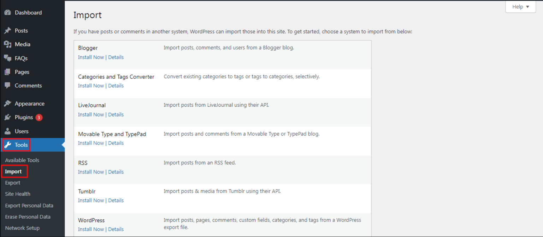543x237 pixels.
Task: Click the Import page heading
Action: tap(87, 15)
